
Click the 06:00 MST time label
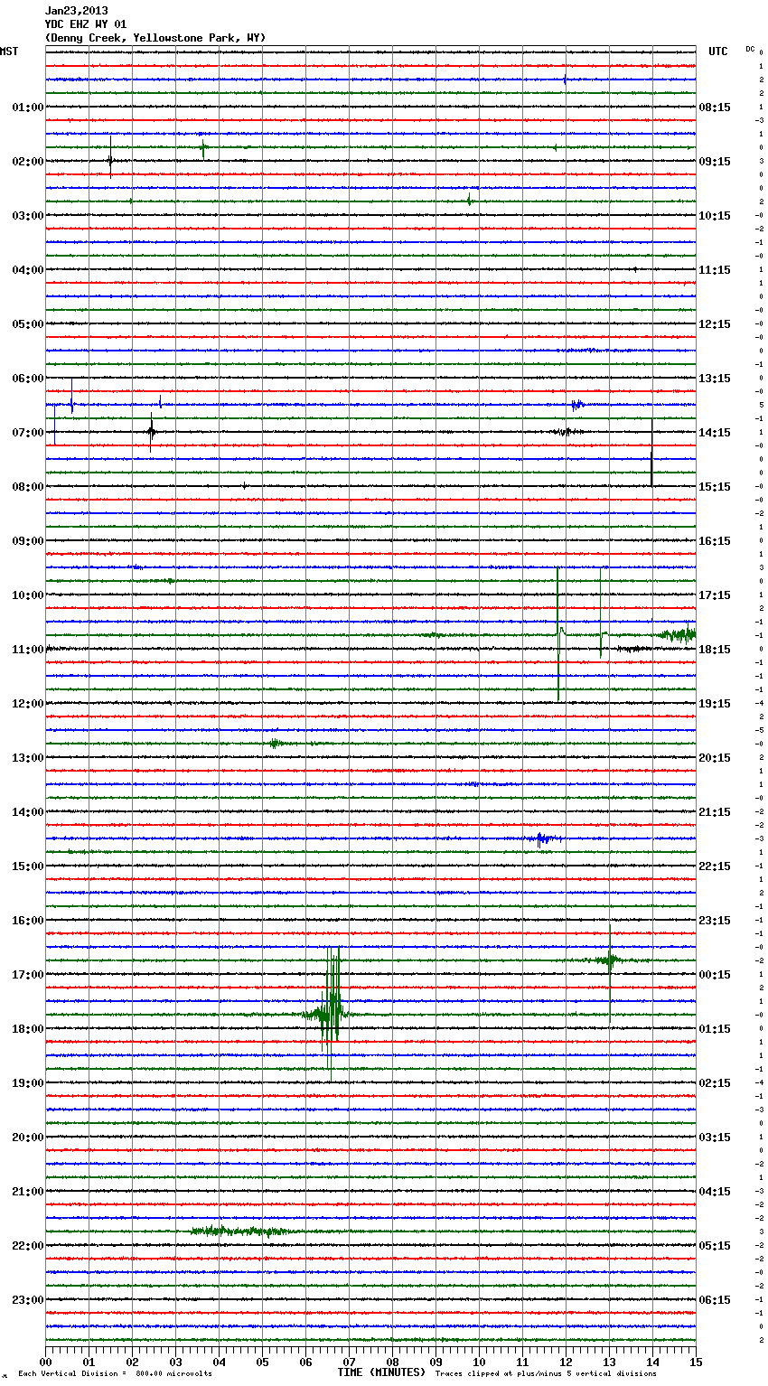tap(28, 379)
